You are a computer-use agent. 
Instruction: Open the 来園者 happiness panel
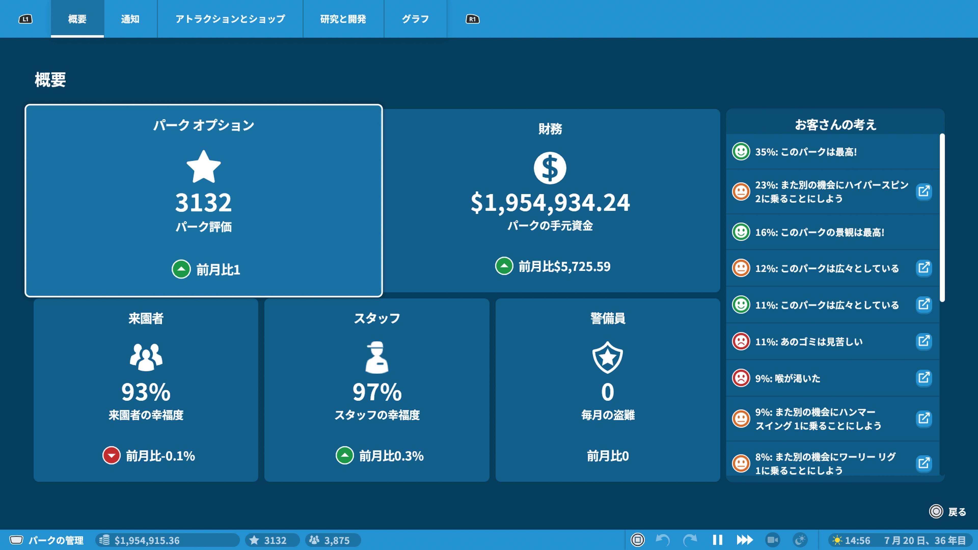tap(146, 390)
